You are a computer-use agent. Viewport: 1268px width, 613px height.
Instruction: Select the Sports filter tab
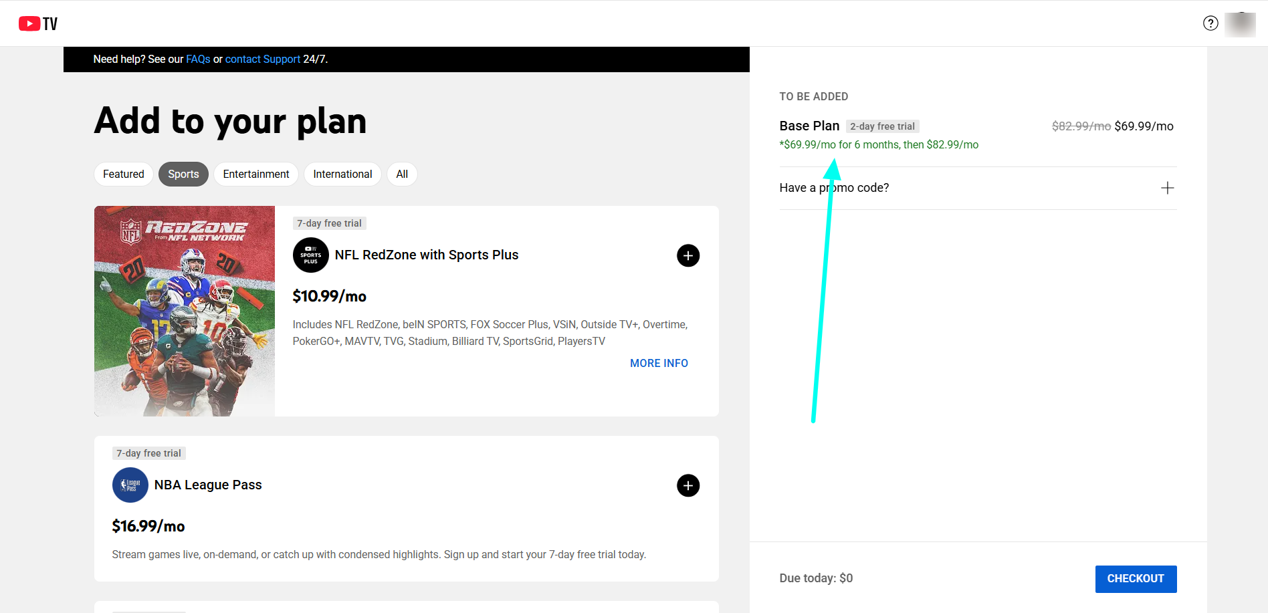click(183, 174)
